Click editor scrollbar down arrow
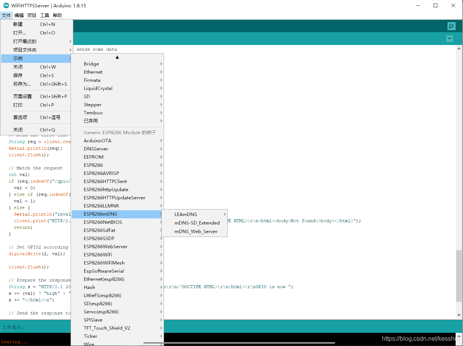Viewport: 463px width, 346px height. pyautogui.click(x=459, y=315)
